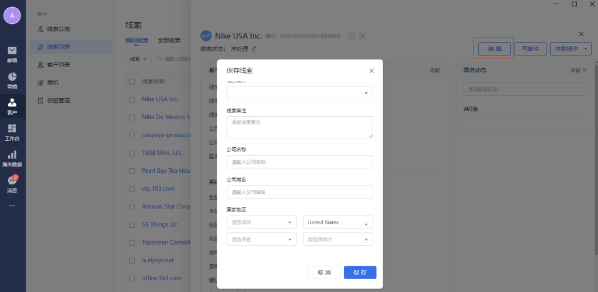Screen dimensions: 598x292
Task: Open 海关数据 customs data icon
Action: pyautogui.click(x=12, y=158)
